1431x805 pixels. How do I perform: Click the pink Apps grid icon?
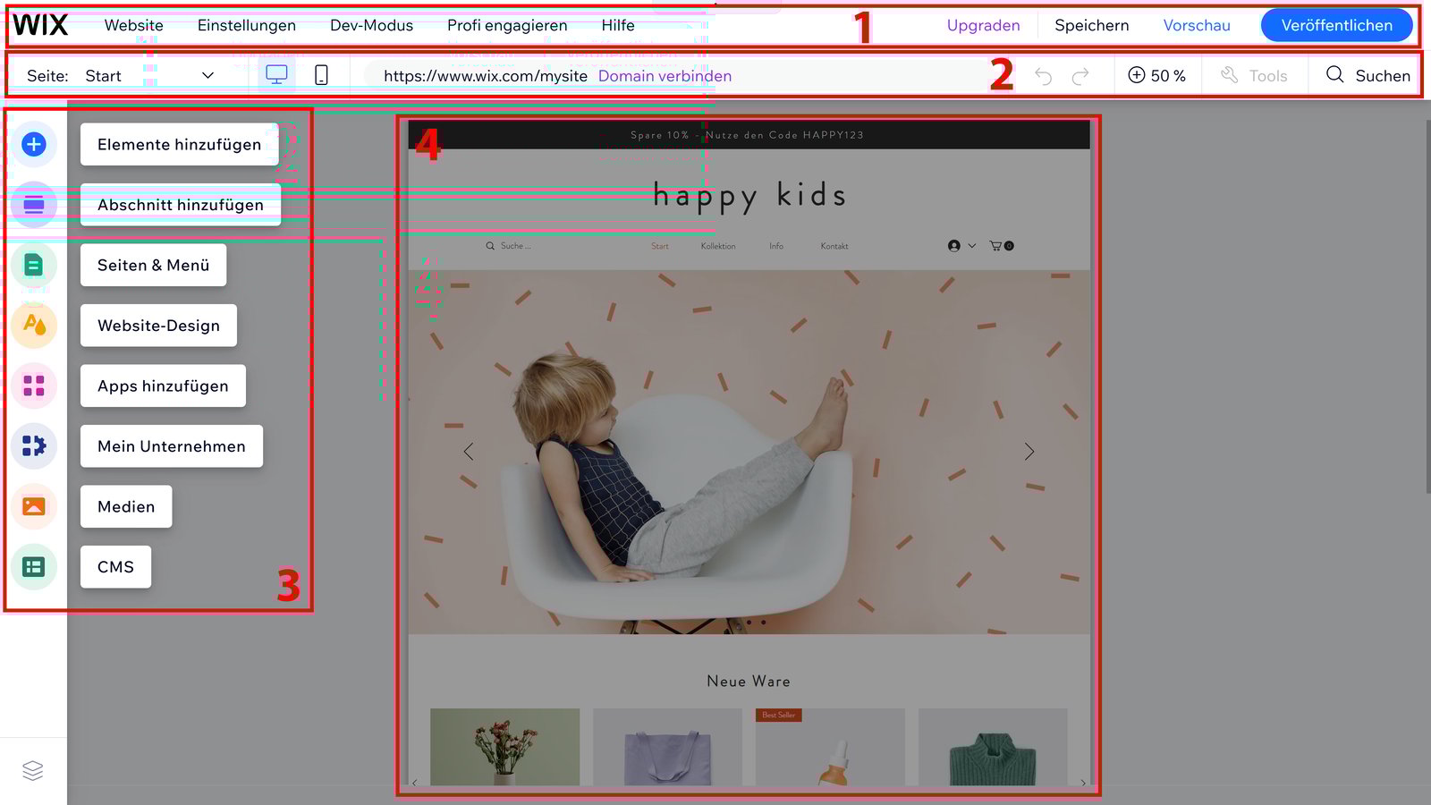pyautogui.click(x=34, y=386)
